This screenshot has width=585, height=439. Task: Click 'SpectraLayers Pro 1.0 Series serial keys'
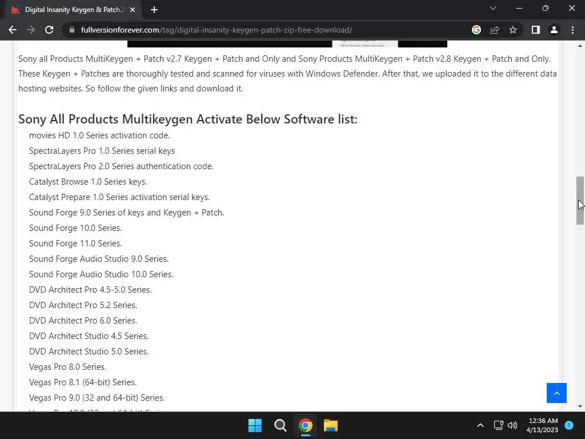pyautogui.click(x=102, y=151)
